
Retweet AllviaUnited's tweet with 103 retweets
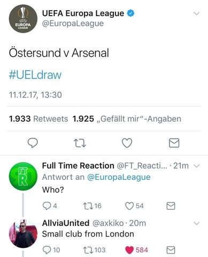tap(88, 250)
